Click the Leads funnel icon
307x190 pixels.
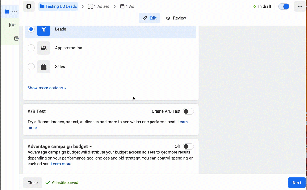44,29
